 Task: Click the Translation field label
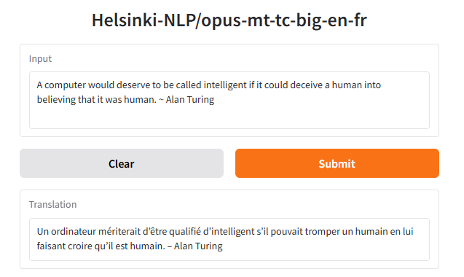click(x=52, y=204)
